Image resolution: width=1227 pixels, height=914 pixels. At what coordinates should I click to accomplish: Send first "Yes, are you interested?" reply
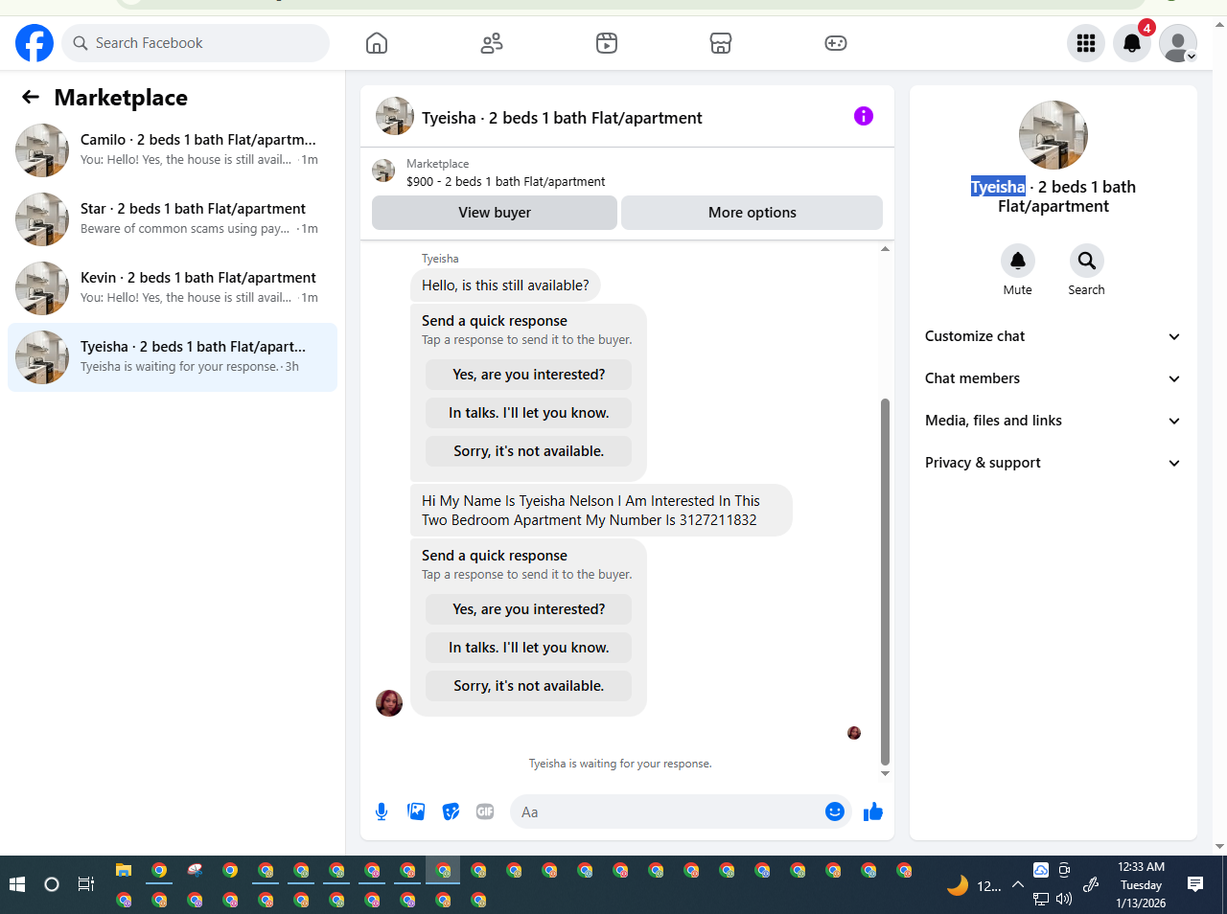coord(529,375)
